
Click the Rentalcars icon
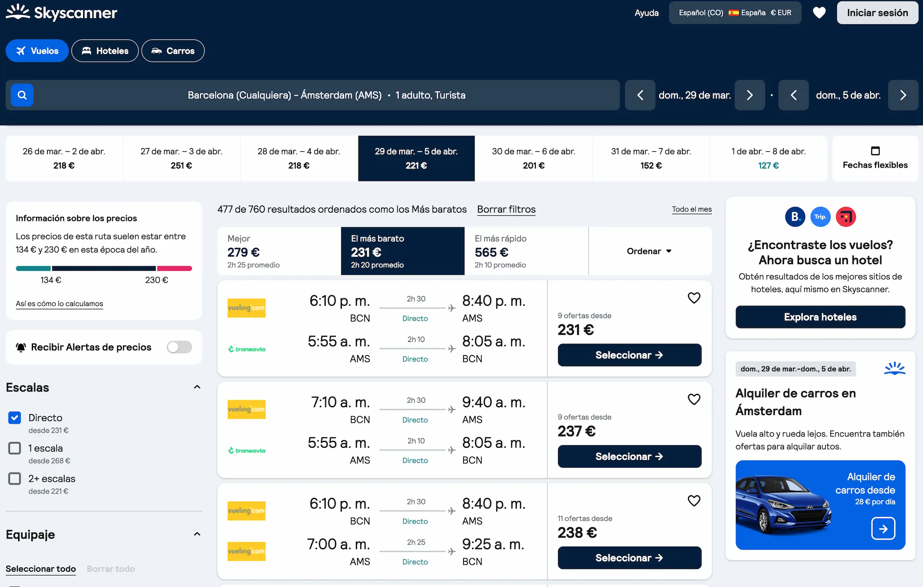click(846, 216)
